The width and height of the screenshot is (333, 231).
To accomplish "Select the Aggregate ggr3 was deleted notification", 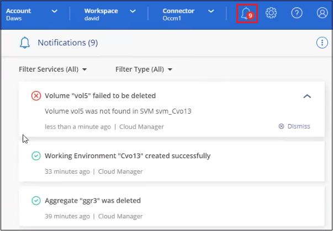I will click(93, 201).
